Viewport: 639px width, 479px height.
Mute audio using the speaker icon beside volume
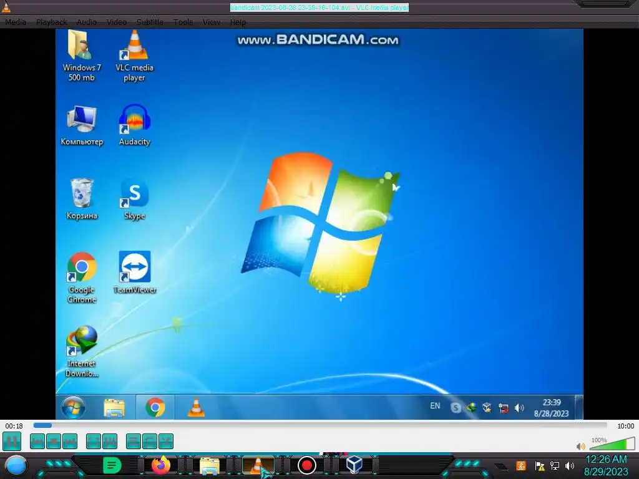tap(581, 447)
